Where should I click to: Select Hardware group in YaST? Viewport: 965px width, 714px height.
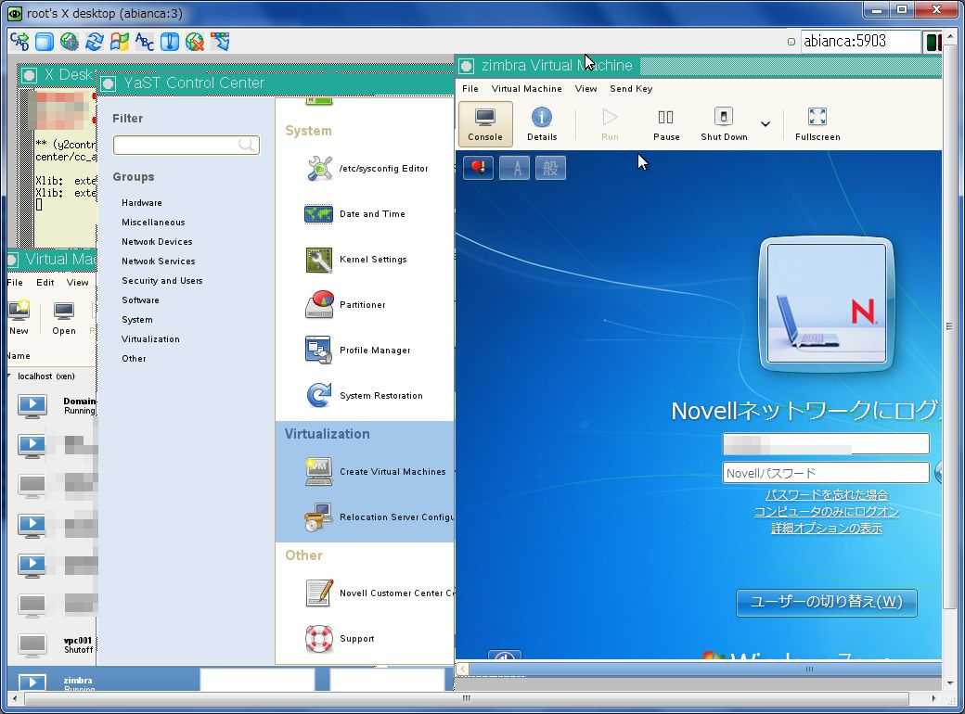[142, 202]
